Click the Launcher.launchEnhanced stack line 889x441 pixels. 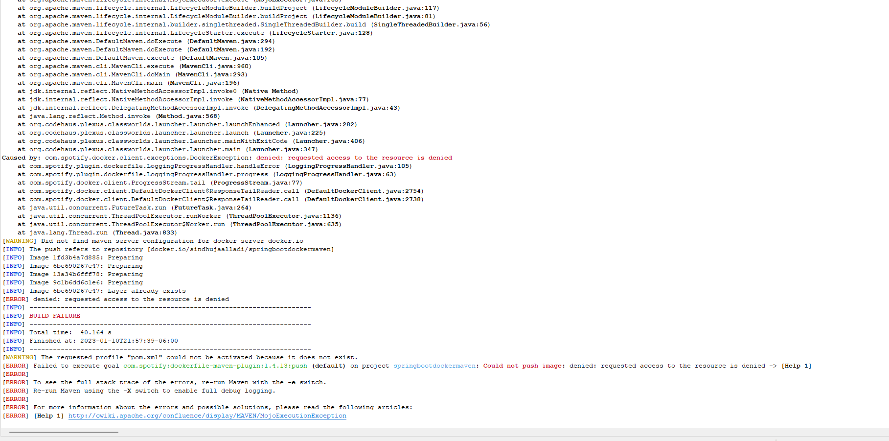187,124
